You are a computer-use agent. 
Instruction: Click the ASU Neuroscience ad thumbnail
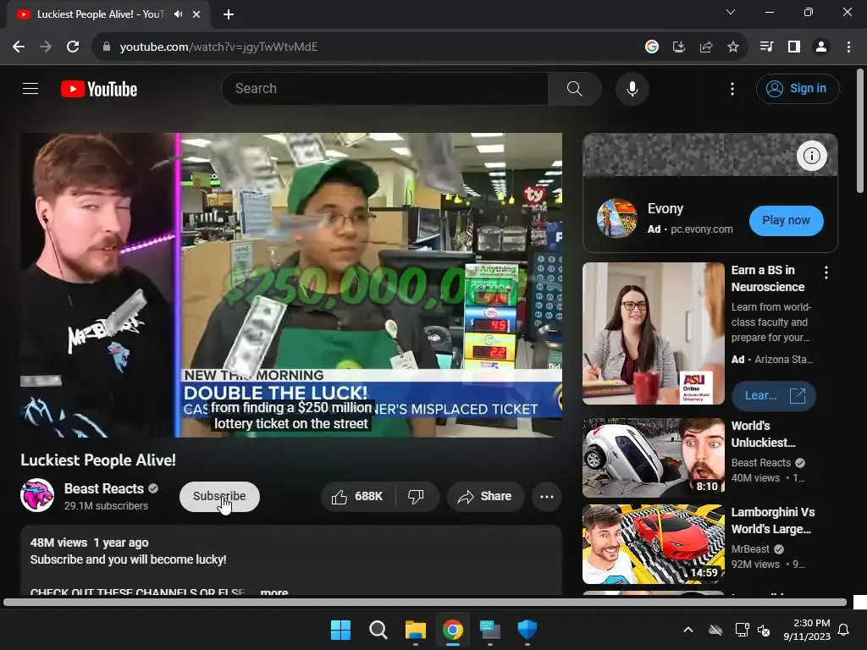click(653, 333)
